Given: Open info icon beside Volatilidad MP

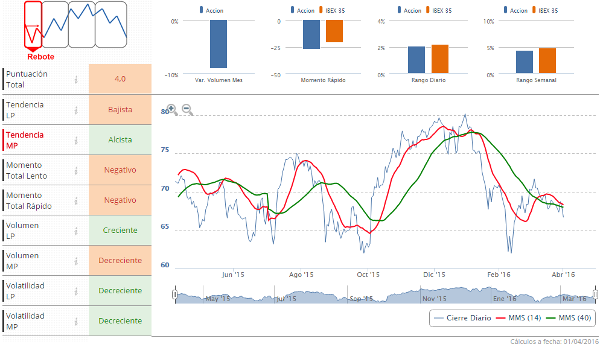Looking at the screenshot, I should 77,321.
